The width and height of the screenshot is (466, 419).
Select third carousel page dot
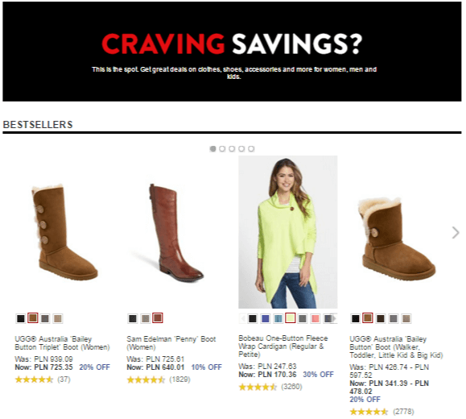click(x=232, y=149)
